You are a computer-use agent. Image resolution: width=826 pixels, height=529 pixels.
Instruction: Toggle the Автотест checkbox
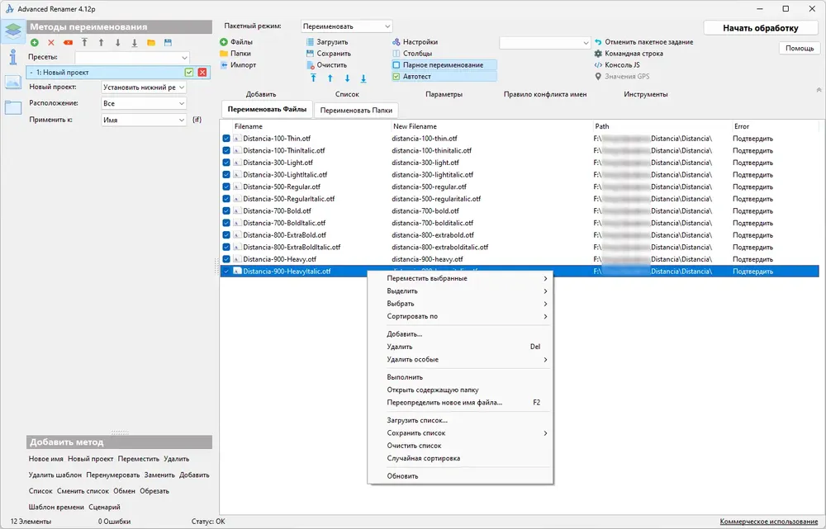coord(396,76)
